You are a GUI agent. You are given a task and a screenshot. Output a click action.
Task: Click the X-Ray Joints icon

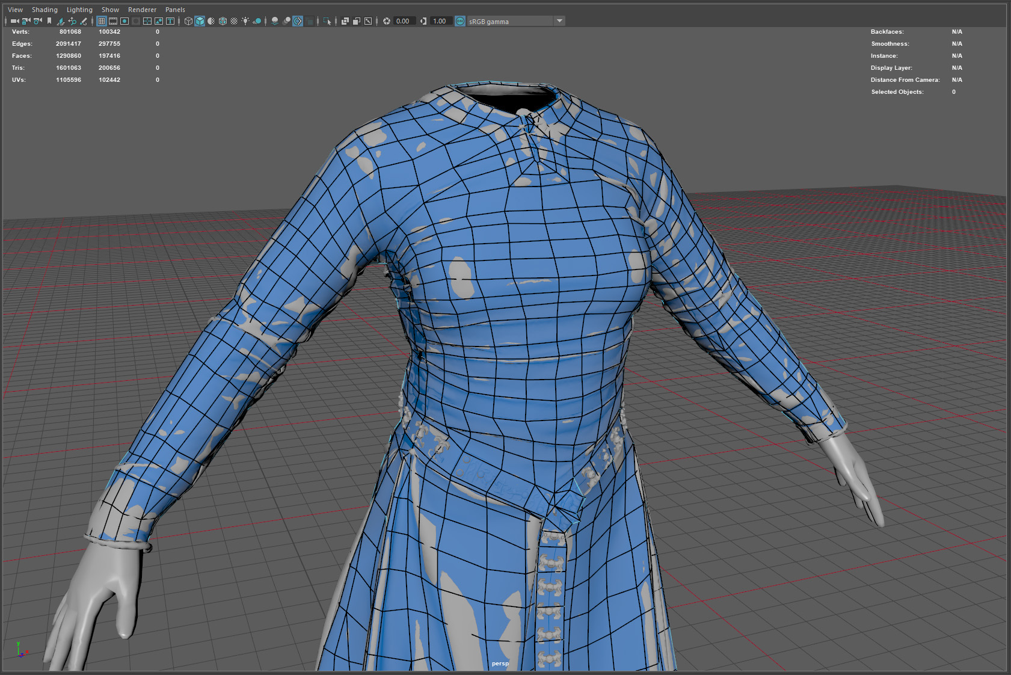(x=368, y=21)
